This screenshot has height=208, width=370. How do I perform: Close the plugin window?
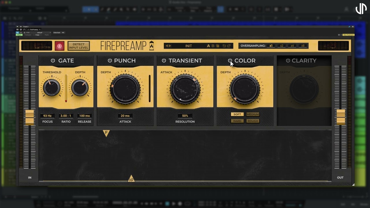(353, 27)
